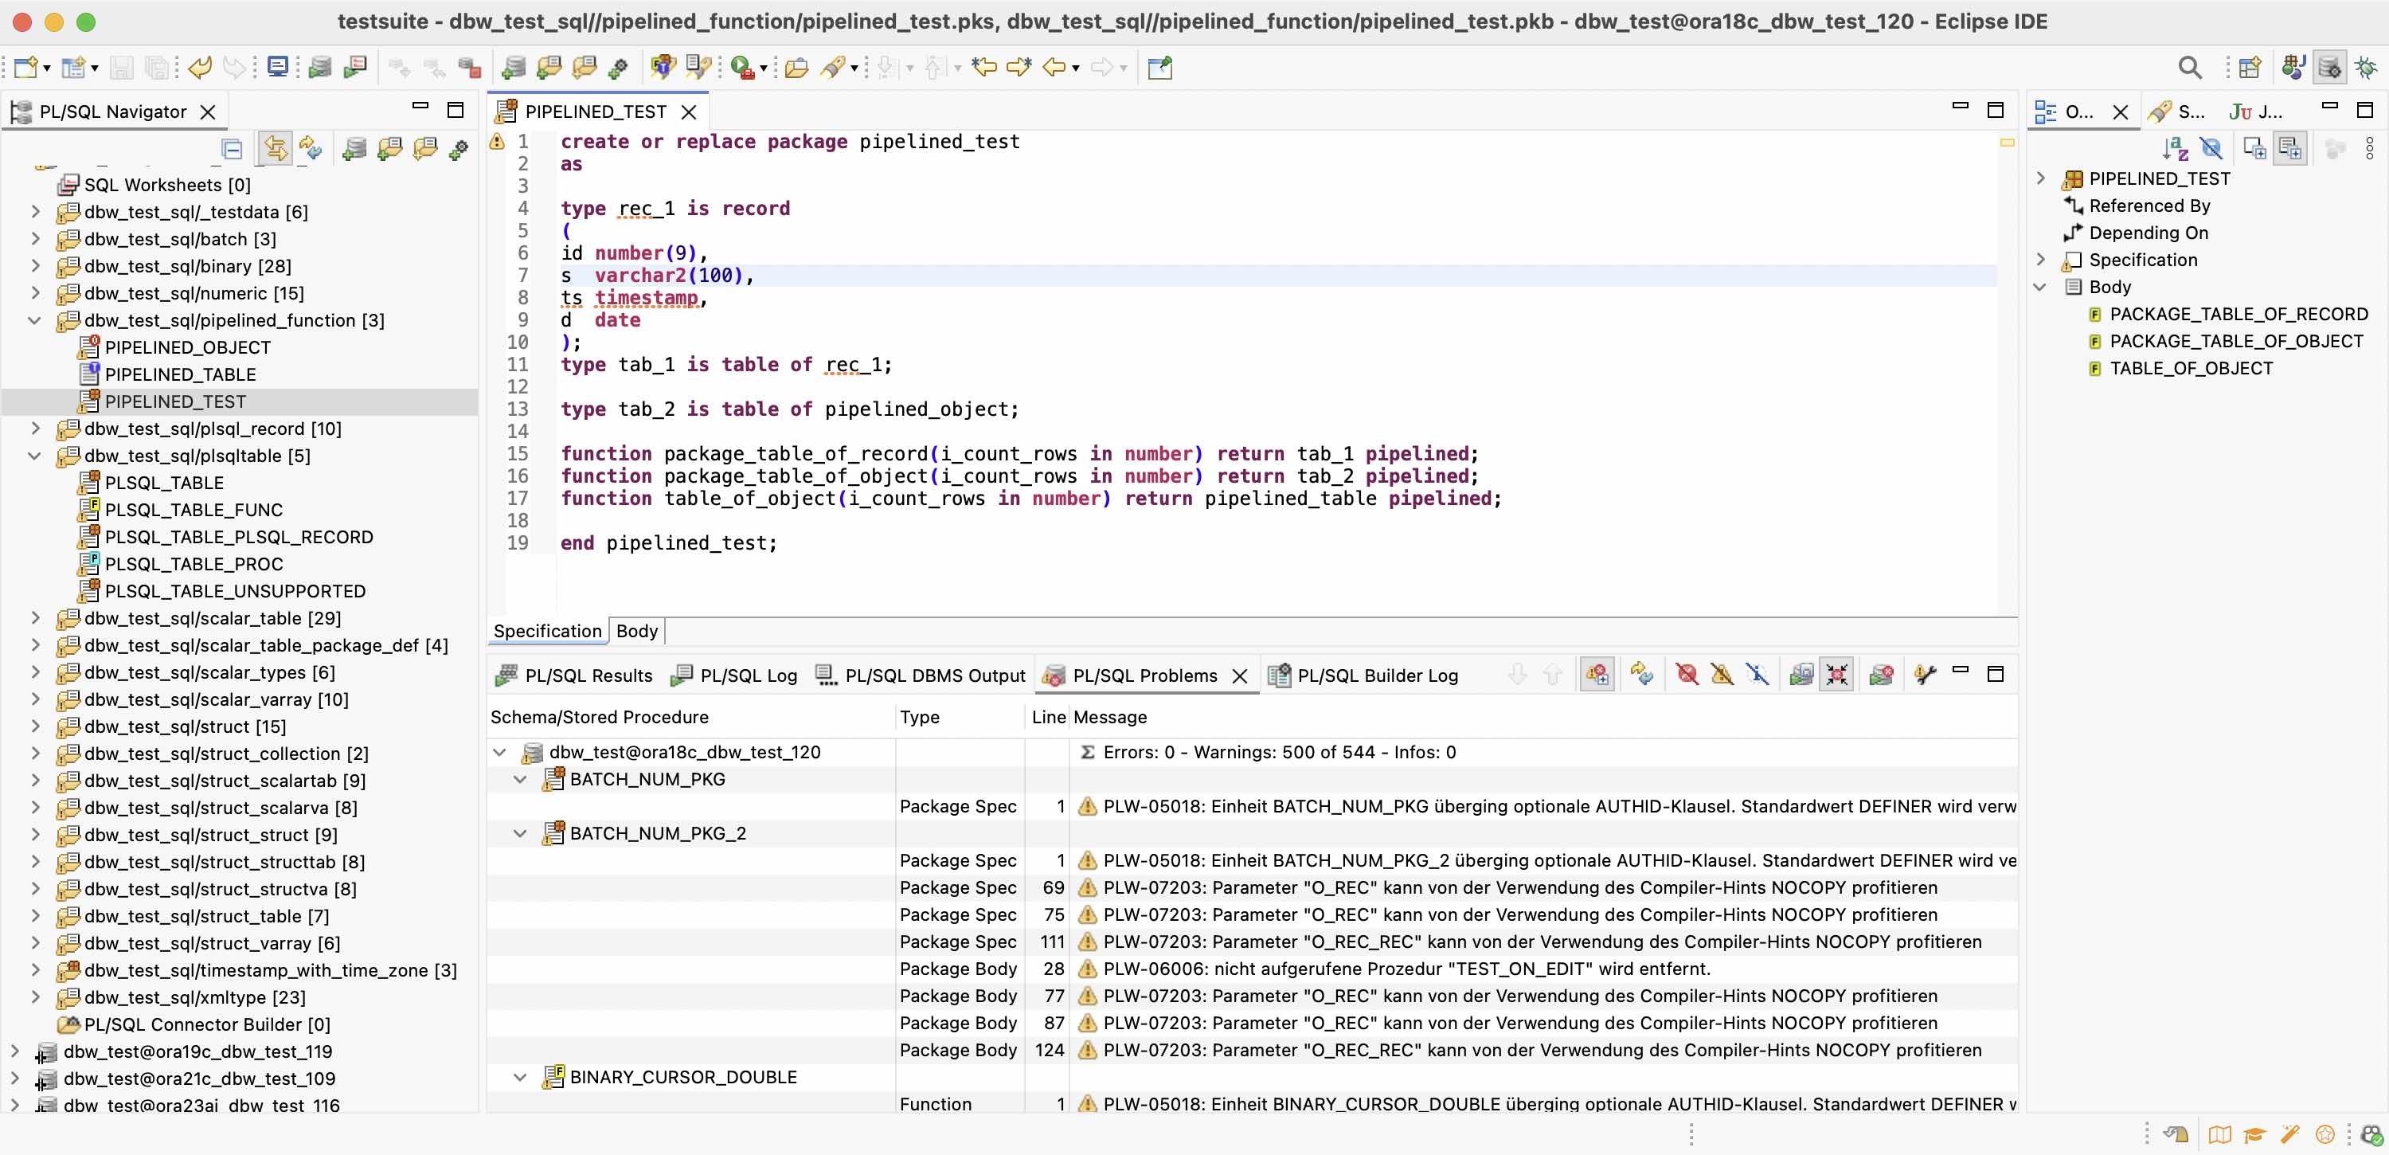Undo the last edit via the toolbar undo arrow
This screenshot has width=2389, height=1155.
(x=198, y=67)
